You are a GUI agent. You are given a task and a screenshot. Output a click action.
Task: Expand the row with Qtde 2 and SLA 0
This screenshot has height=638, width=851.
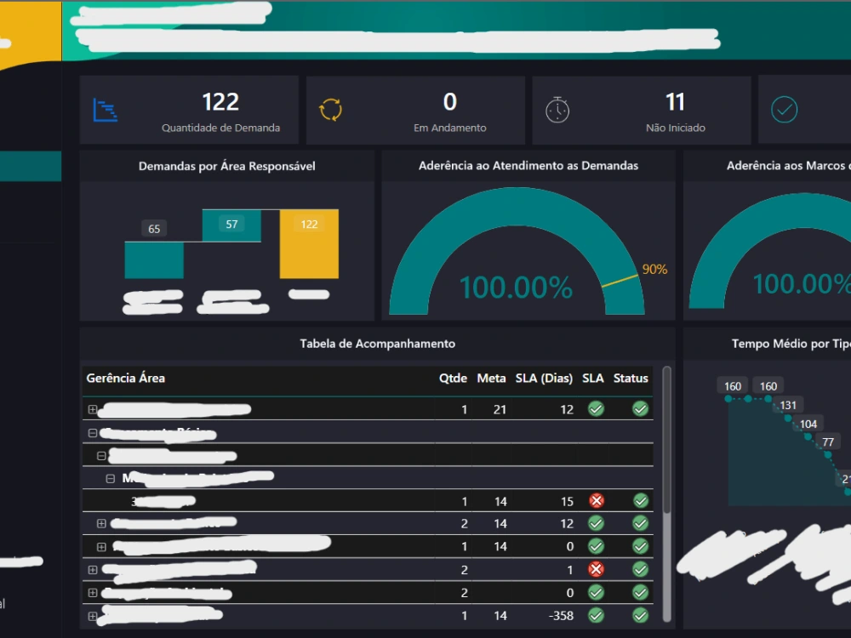click(x=93, y=592)
